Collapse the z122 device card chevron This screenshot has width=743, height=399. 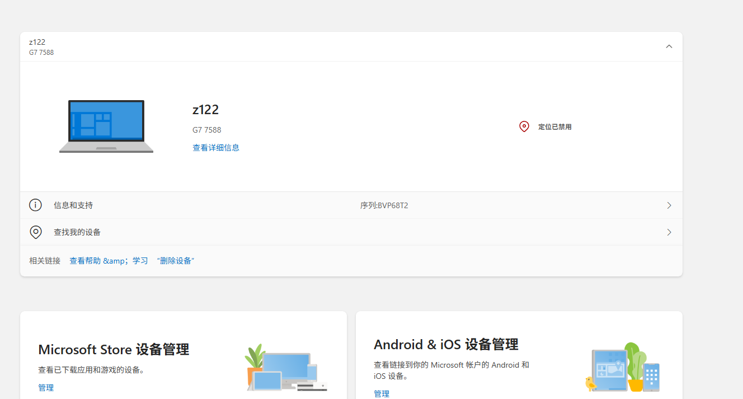[x=669, y=46]
